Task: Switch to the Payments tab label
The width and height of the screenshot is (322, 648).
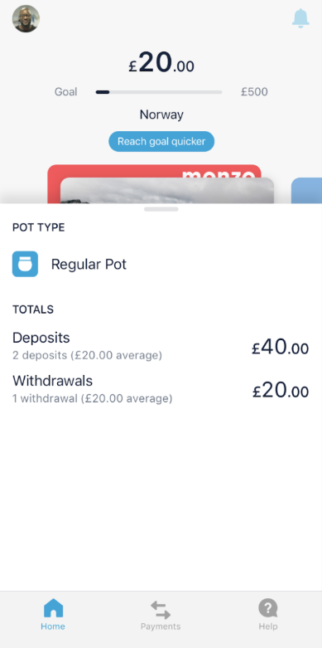Action: pos(161,626)
